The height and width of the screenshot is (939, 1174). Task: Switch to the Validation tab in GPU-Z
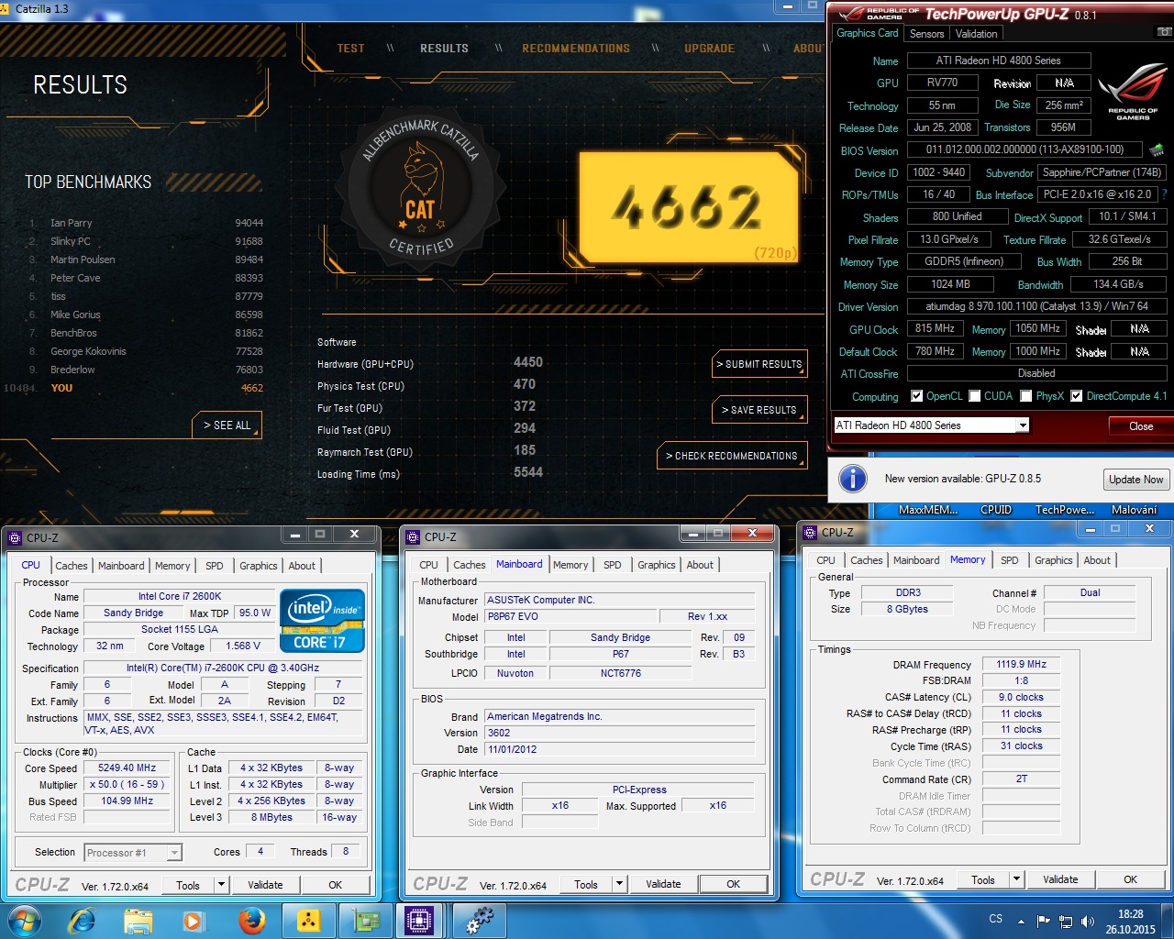tap(976, 34)
